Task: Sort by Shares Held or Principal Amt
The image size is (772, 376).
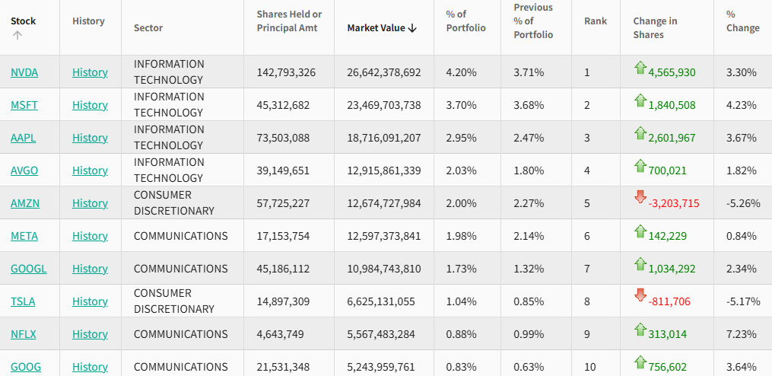Action: tap(289, 21)
